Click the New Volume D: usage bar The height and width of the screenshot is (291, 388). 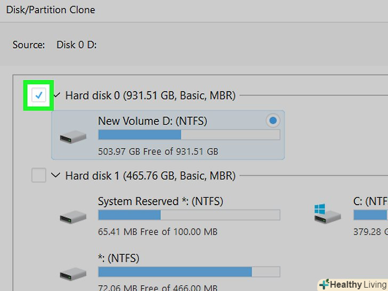[189, 135]
